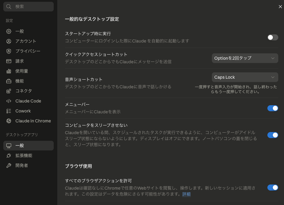Click the 詳細 link
This screenshot has height=205, width=284.
187,194
